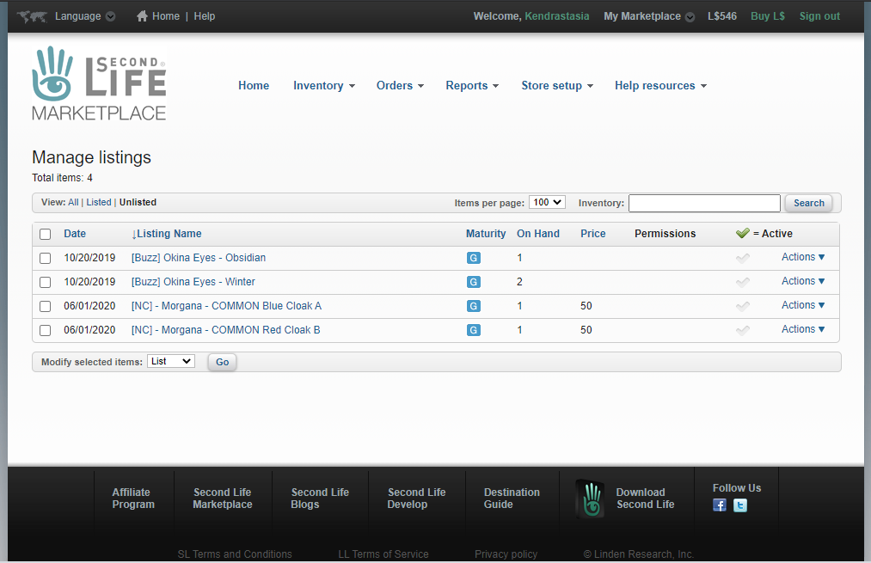Open the Morgana COMMON Red Cloak B listing
871x563 pixels.
point(225,330)
